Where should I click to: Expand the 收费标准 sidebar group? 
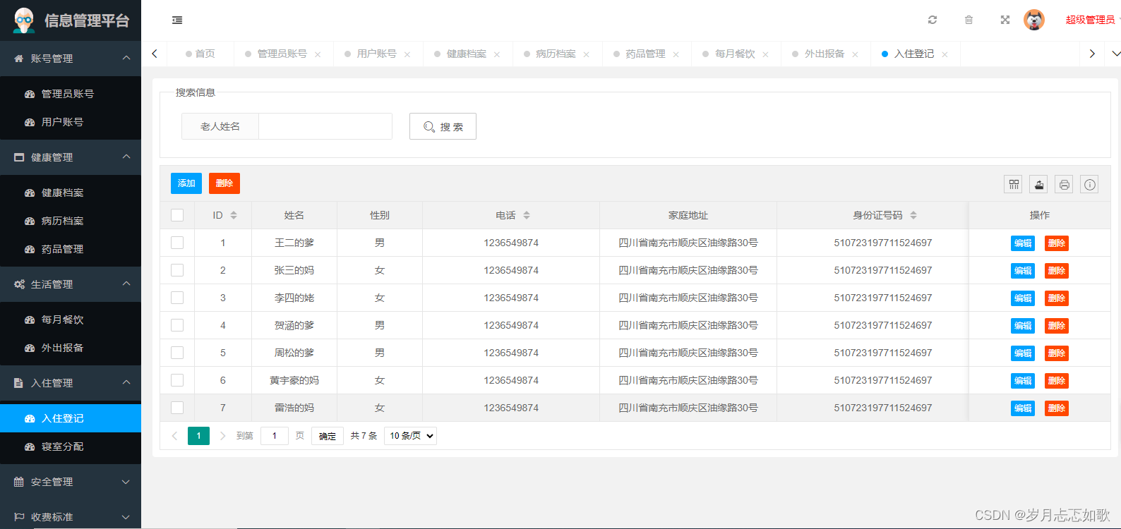[71, 516]
